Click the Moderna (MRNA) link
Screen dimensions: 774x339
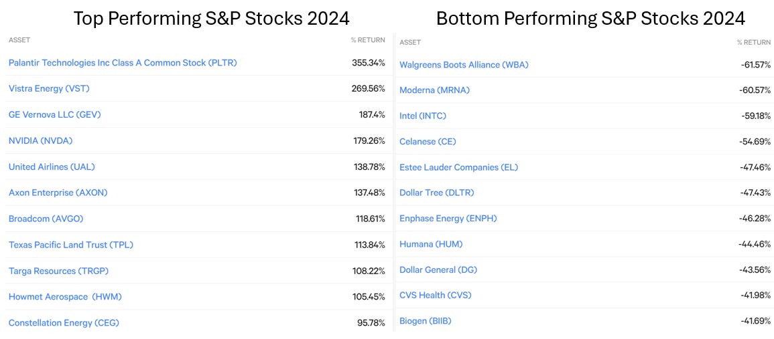(434, 90)
